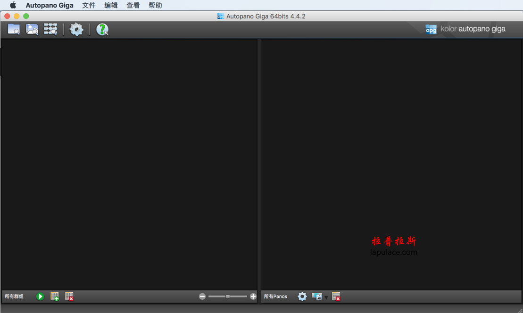Open help using the question mark icon
Viewport: 523px width, 313px height.
101,29
